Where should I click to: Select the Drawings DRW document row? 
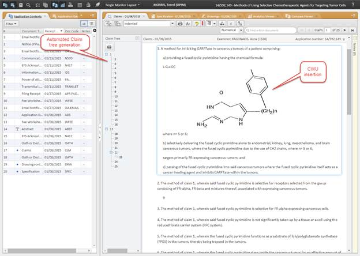(47, 164)
